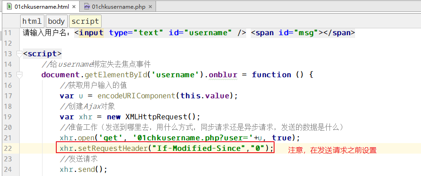This screenshot has height=176, width=421.
Task: Click the HTML file icon on first tab
Action: (10, 6)
